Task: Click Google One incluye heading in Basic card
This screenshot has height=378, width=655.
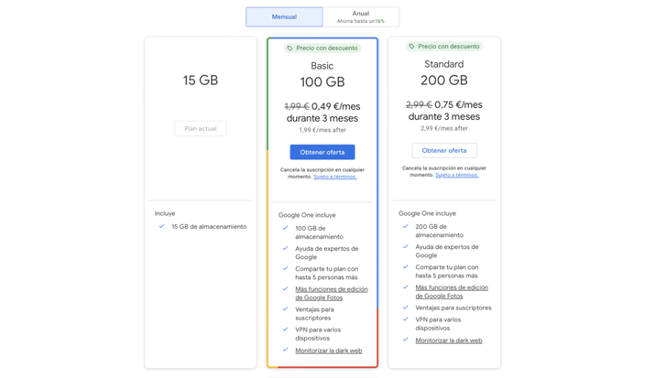Action: [307, 215]
